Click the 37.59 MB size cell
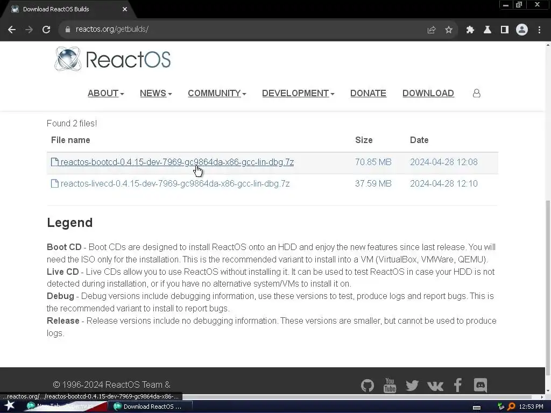This screenshot has width=551, height=413. (373, 183)
